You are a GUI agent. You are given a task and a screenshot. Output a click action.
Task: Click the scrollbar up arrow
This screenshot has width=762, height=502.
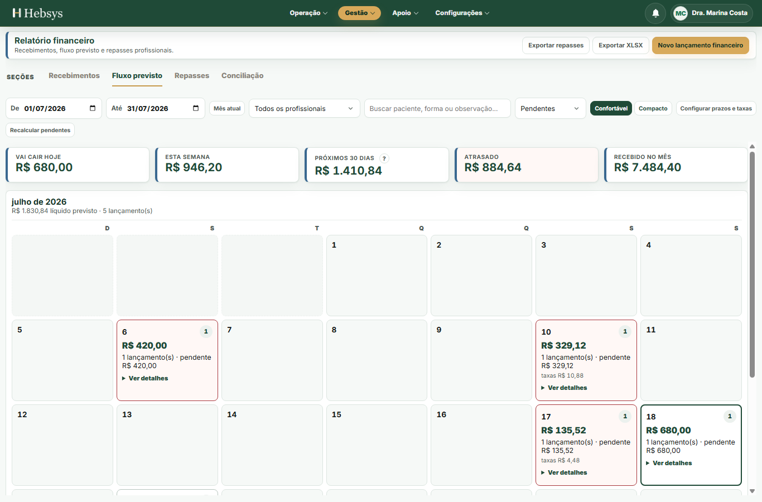752,146
